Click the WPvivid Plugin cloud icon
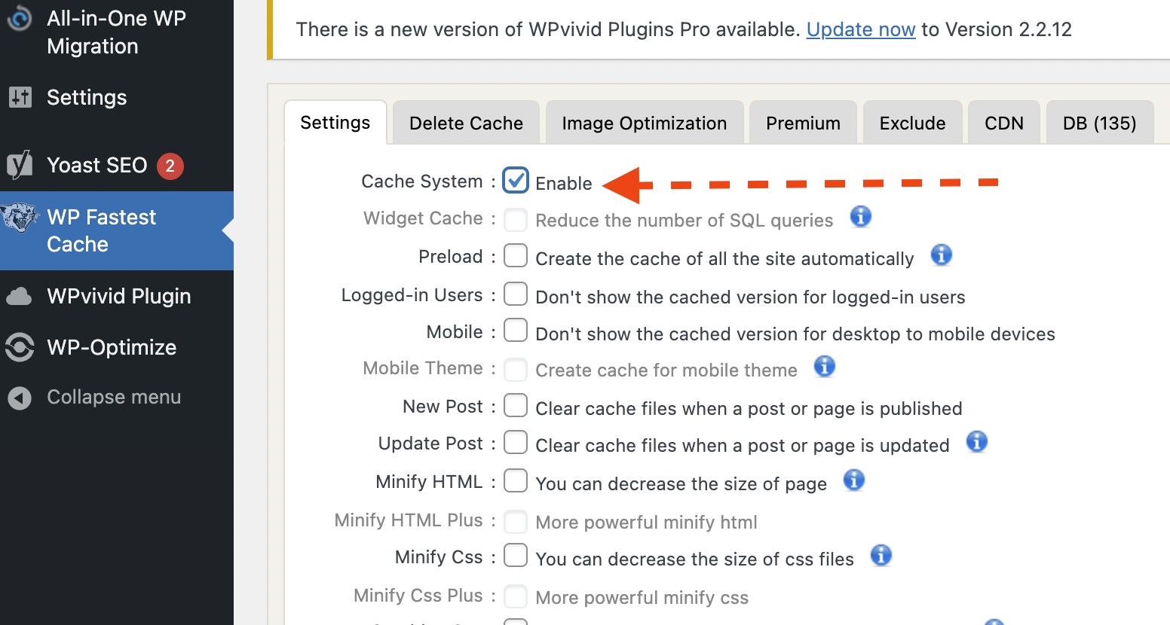This screenshot has width=1170, height=625. tap(20, 296)
